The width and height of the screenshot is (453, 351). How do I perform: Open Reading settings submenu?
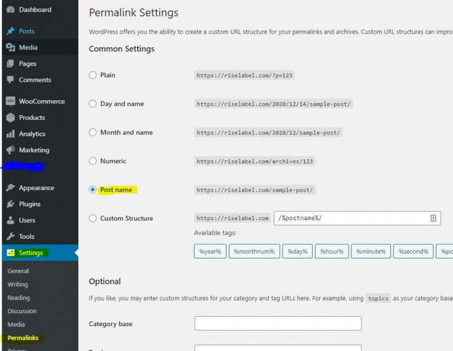tap(18, 297)
